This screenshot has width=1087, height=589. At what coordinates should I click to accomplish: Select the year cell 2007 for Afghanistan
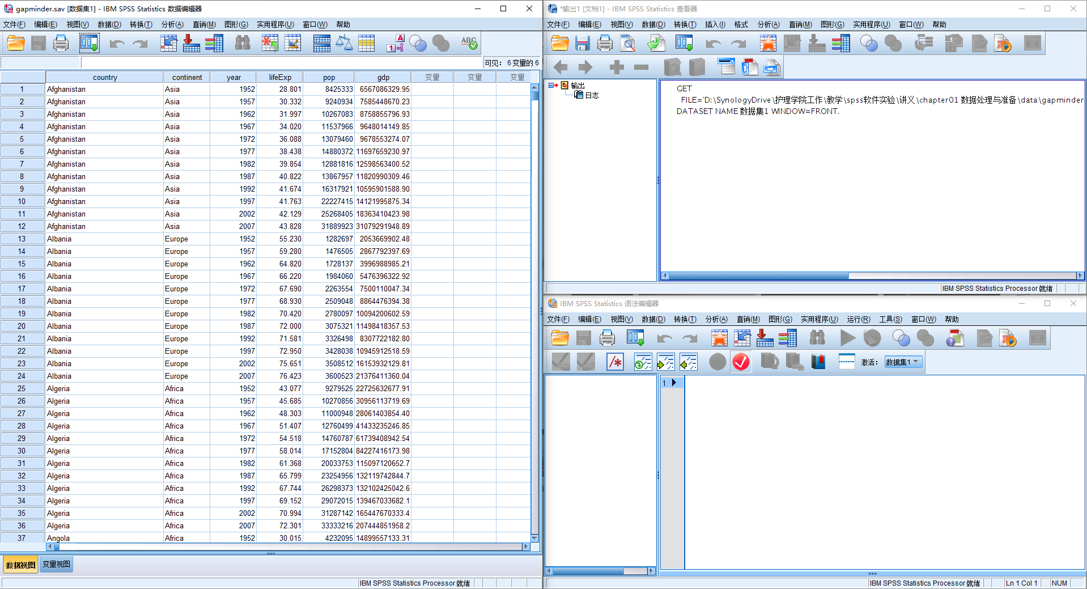[x=233, y=226]
